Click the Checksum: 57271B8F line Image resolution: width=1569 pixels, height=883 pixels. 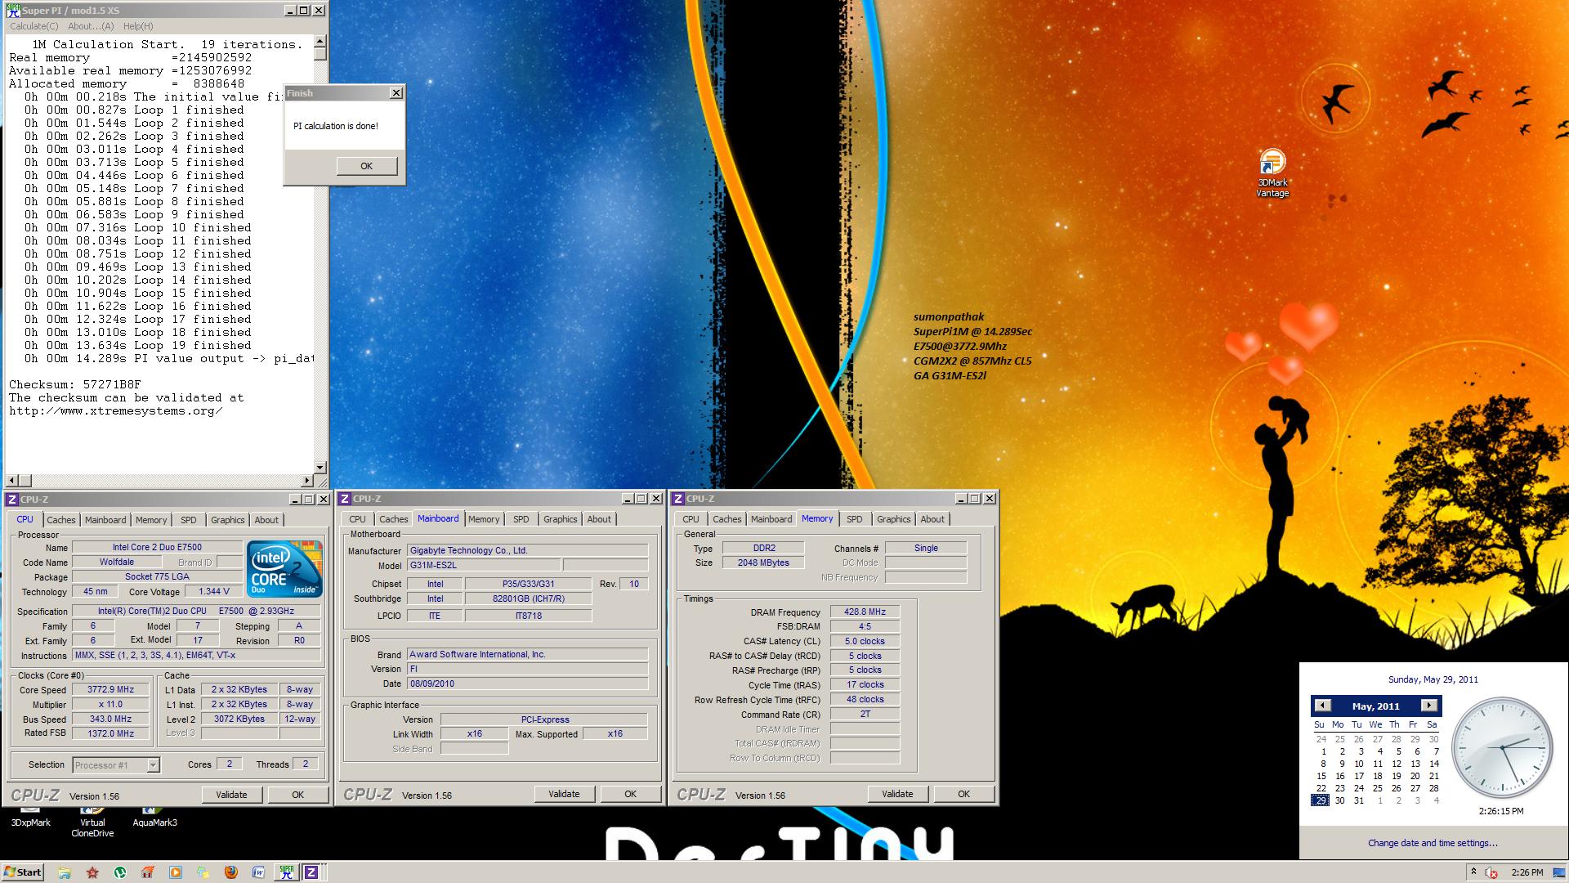[75, 384]
